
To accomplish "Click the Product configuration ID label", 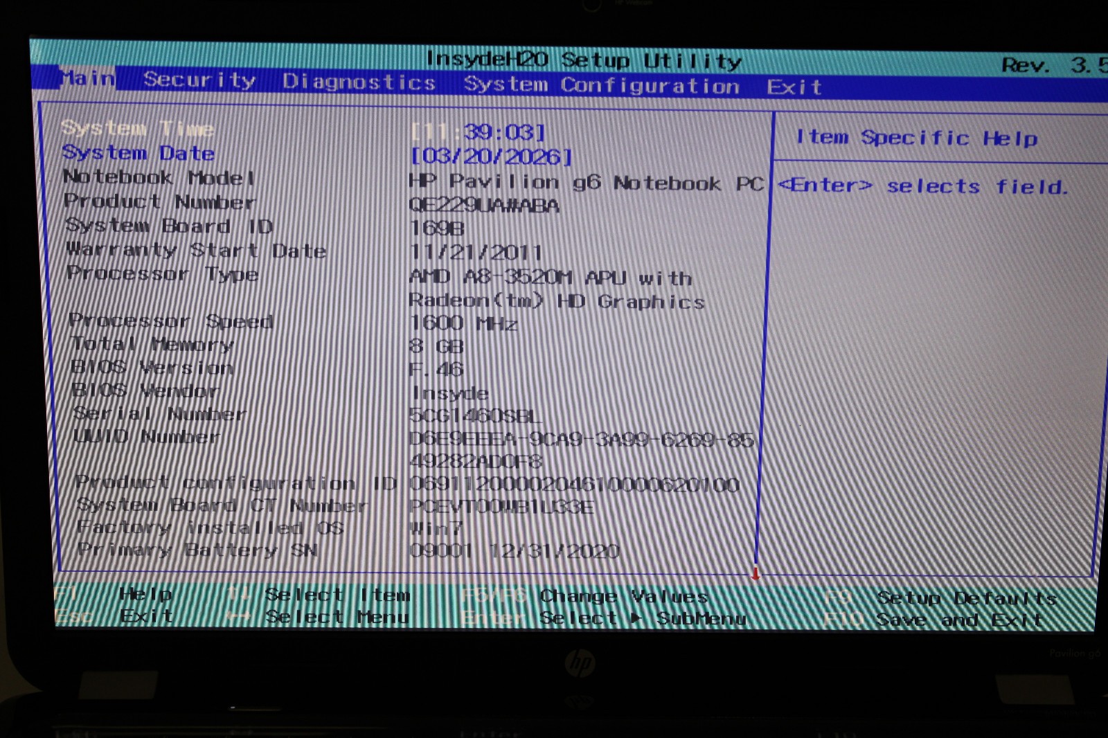I will click(236, 482).
